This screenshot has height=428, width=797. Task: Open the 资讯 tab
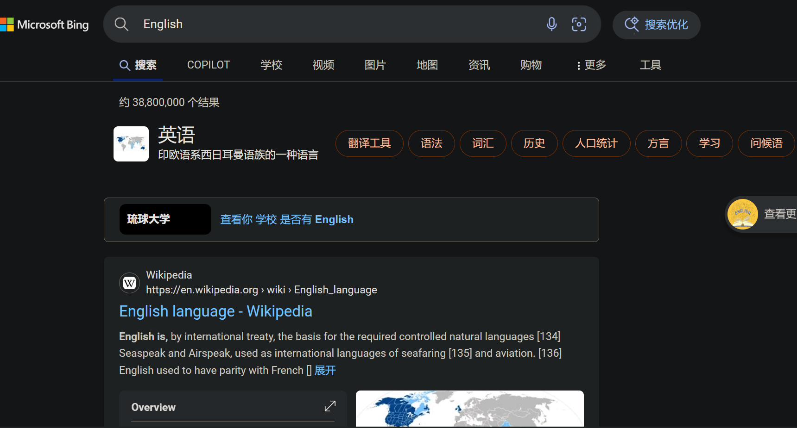click(479, 65)
